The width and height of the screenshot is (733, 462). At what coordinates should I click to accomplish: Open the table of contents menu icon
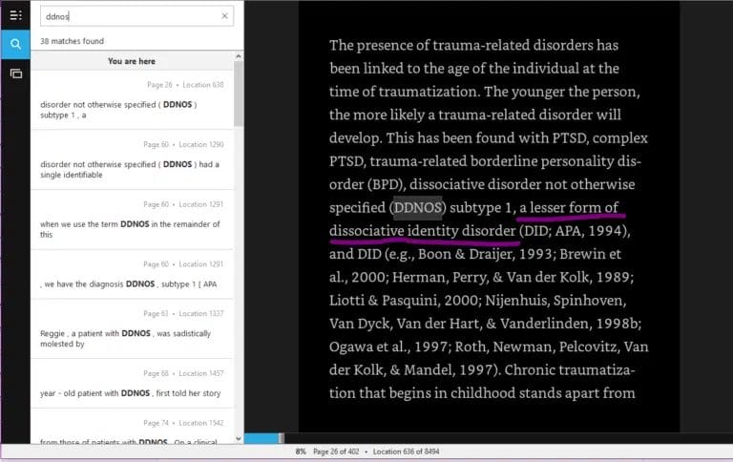(15, 15)
